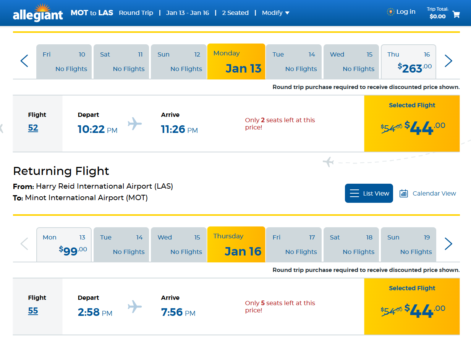Expand the Modify dropdown
This screenshot has width=471, height=338.
point(276,13)
